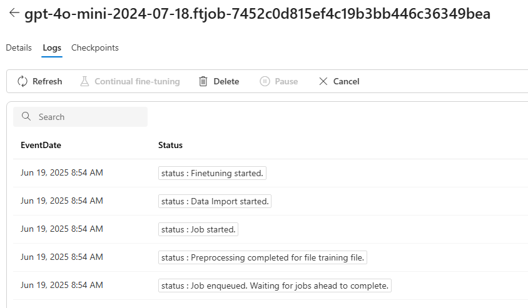Screen dimensions: 528x308
Task: Open the Details tab
Action: (19, 47)
